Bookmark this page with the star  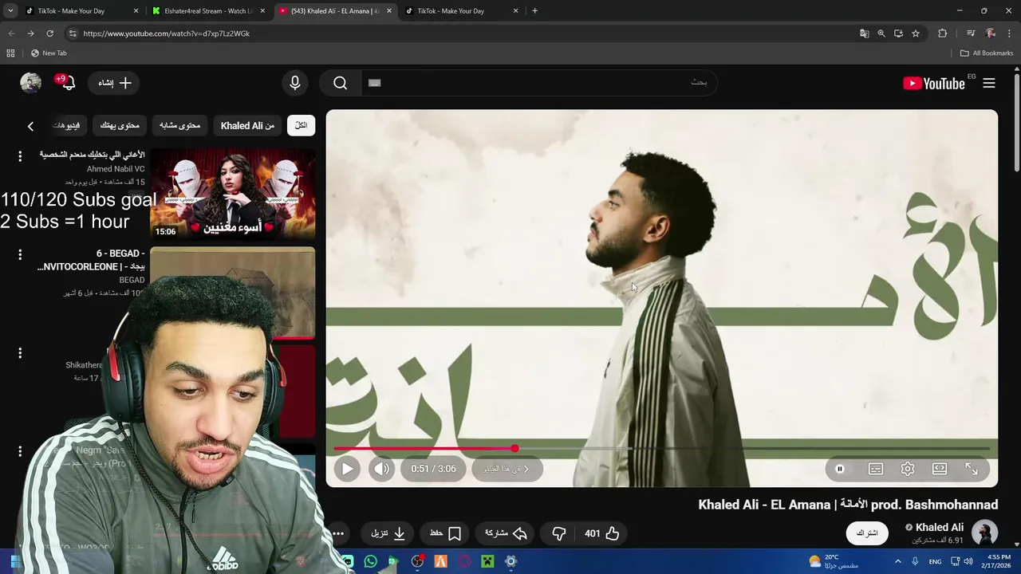tap(916, 33)
